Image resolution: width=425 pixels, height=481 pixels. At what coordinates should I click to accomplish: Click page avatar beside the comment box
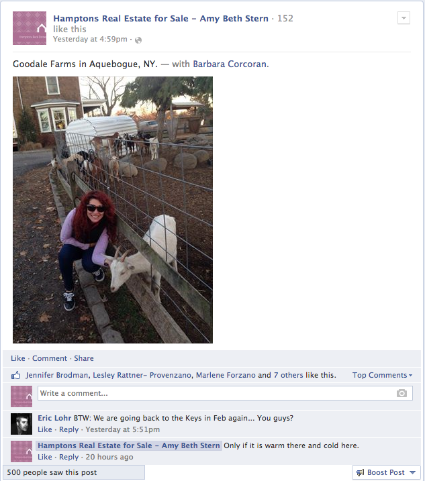coord(21,396)
